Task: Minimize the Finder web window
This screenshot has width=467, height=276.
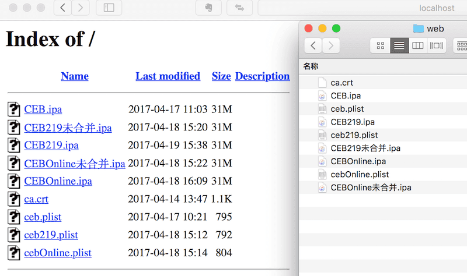Action: (x=322, y=28)
